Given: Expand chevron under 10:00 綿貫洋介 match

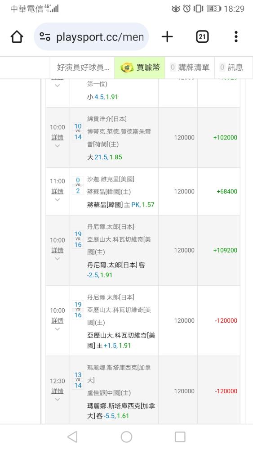Looking at the screenshot, I should coord(58,146).
